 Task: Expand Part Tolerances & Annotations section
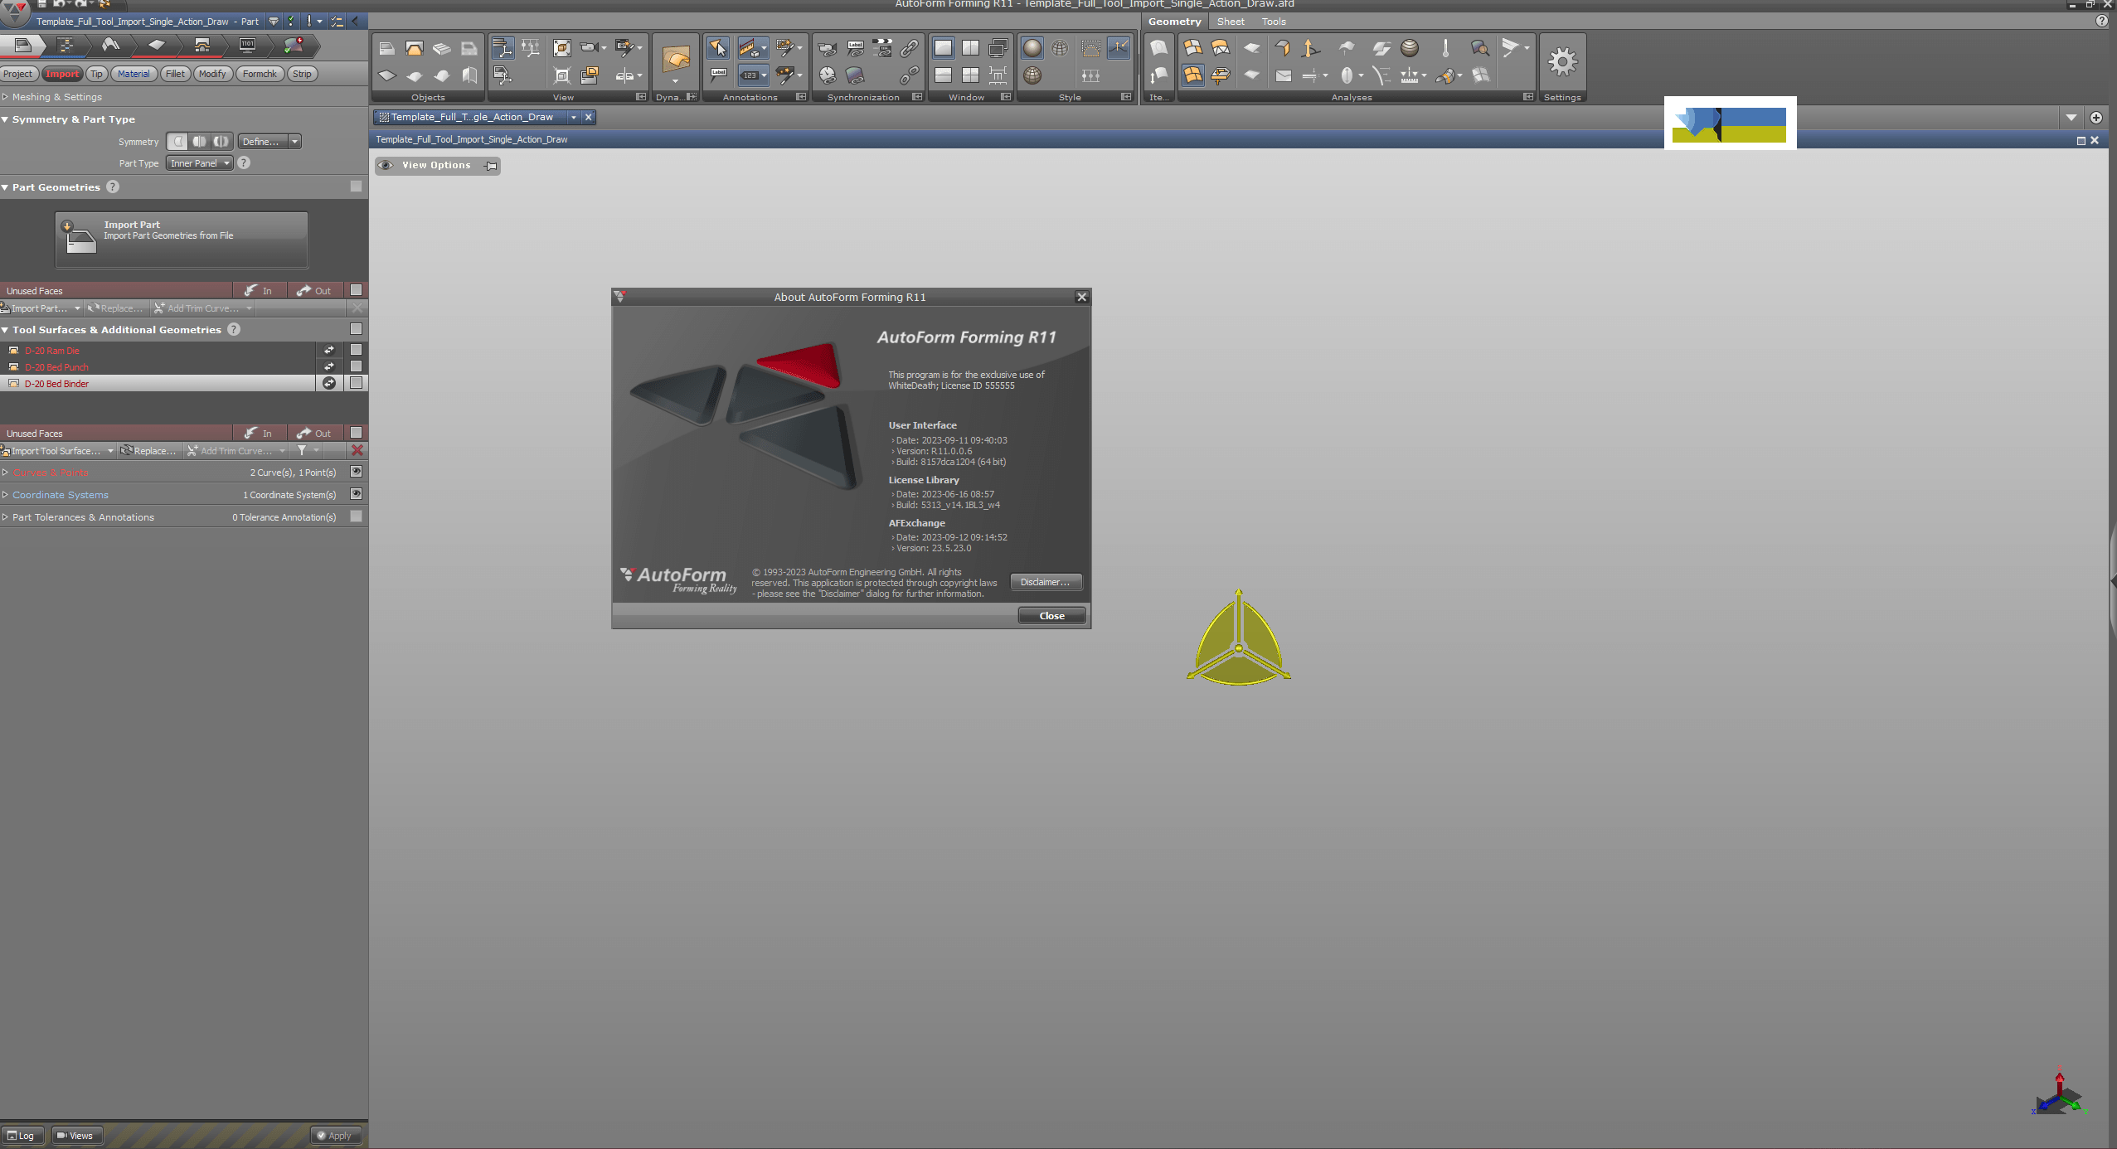pyautogui.click(x=5, y=516)
